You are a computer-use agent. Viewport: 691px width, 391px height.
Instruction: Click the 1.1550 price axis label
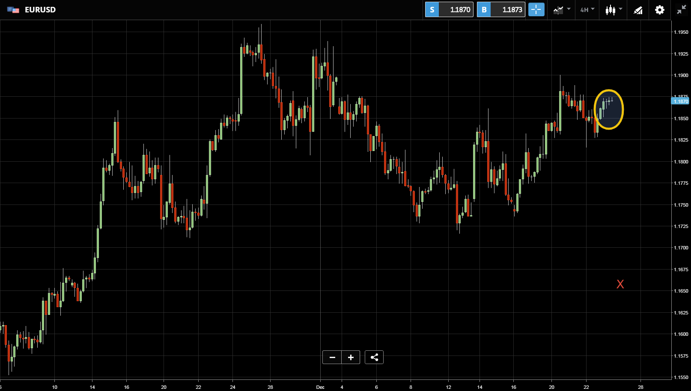pyautogui.click(x=681, y=377)
